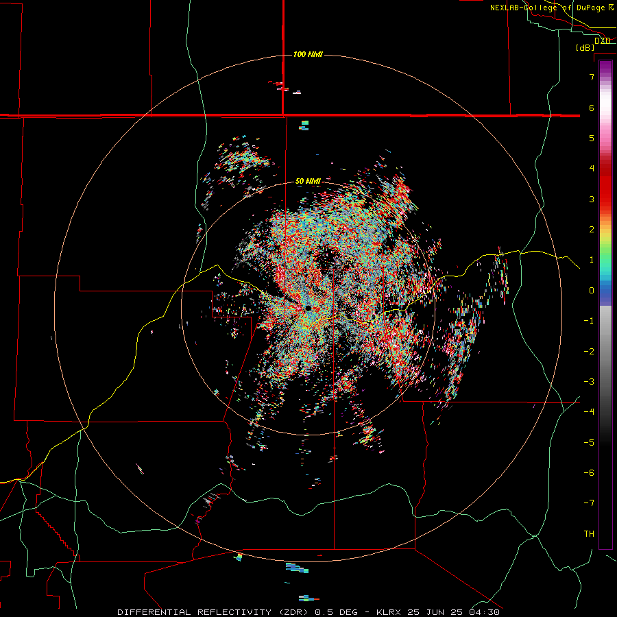Screen dimensions: 617x617
Task: Click the Differential Reflectivity caption at bottom
Action: click(308, 612)
